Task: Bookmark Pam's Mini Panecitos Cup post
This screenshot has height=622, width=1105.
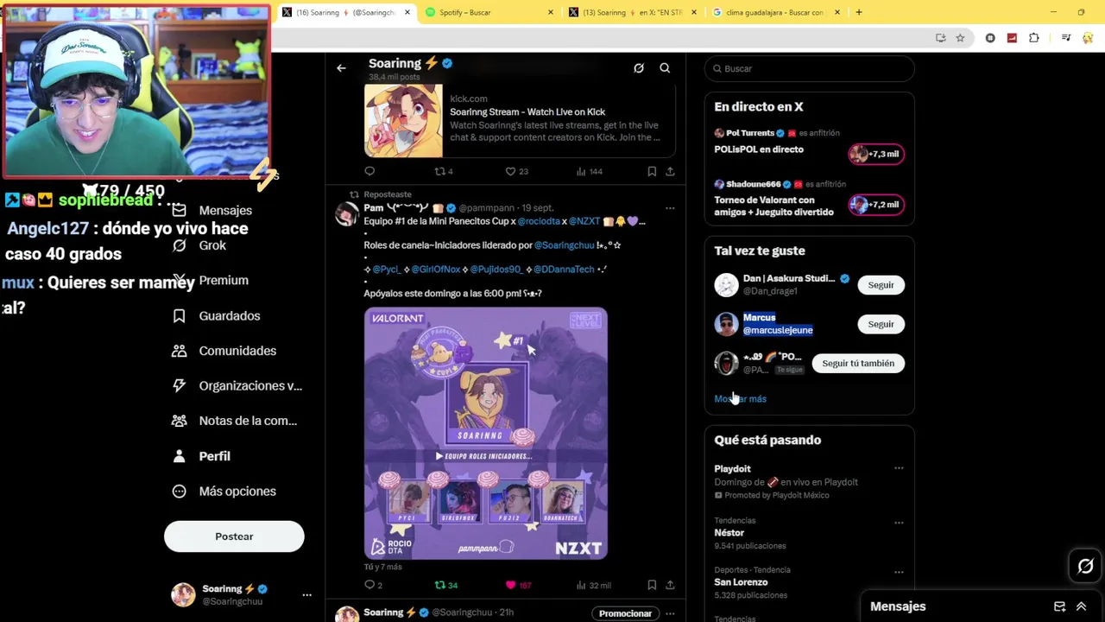Action: [652, 585]
